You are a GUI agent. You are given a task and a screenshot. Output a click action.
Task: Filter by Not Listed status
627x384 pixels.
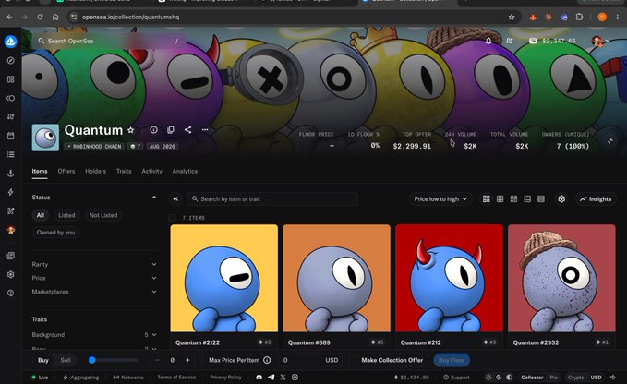click(103, 215)
